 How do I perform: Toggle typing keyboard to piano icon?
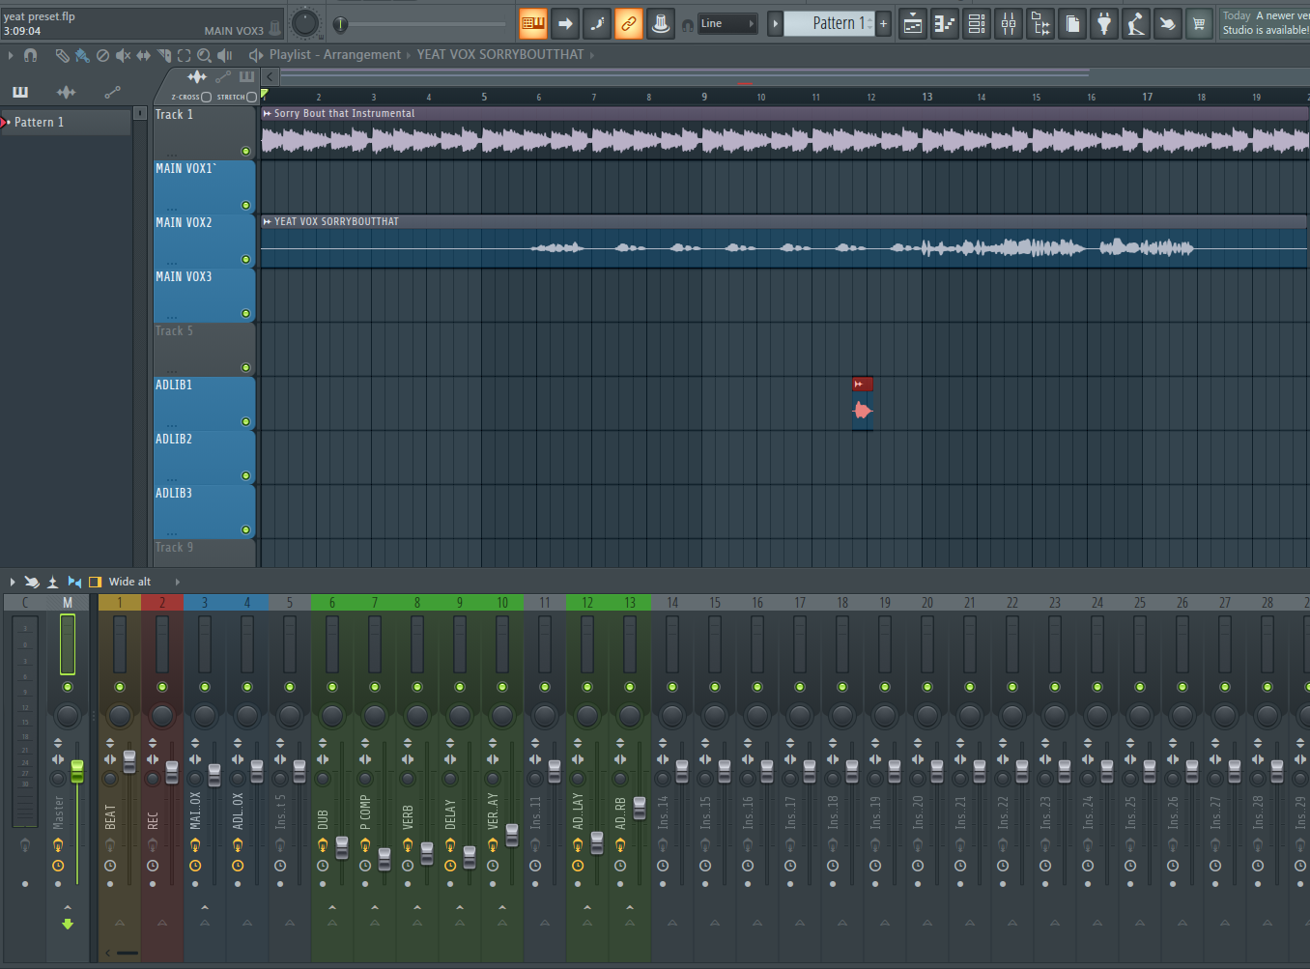(x=532, y=23)
